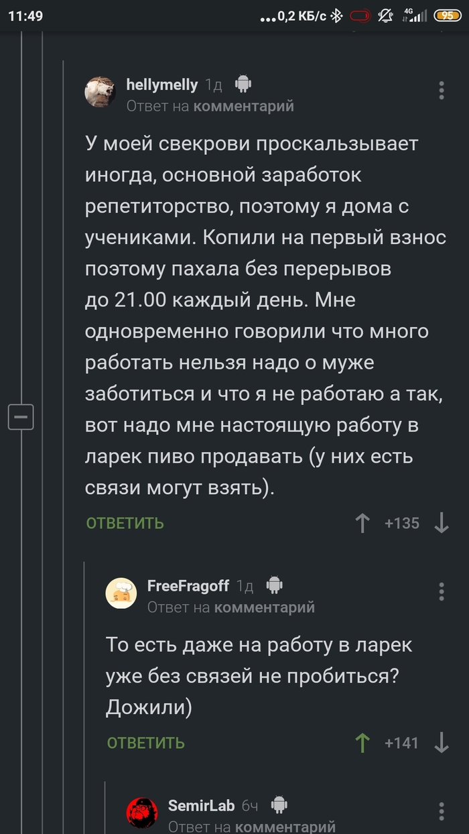Screen dimensions: 469x834
Task: Upvote hellymelly's comment with the up arrow
Action: pos(362,523)
